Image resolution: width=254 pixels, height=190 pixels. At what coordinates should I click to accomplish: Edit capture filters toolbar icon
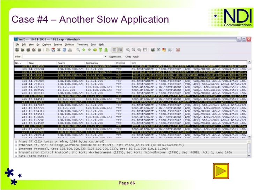tap(153, 50)
